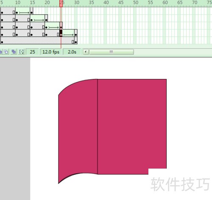Click the 2.0s elapsed time readout
212x200 pixels.
[x=72, y=52]
